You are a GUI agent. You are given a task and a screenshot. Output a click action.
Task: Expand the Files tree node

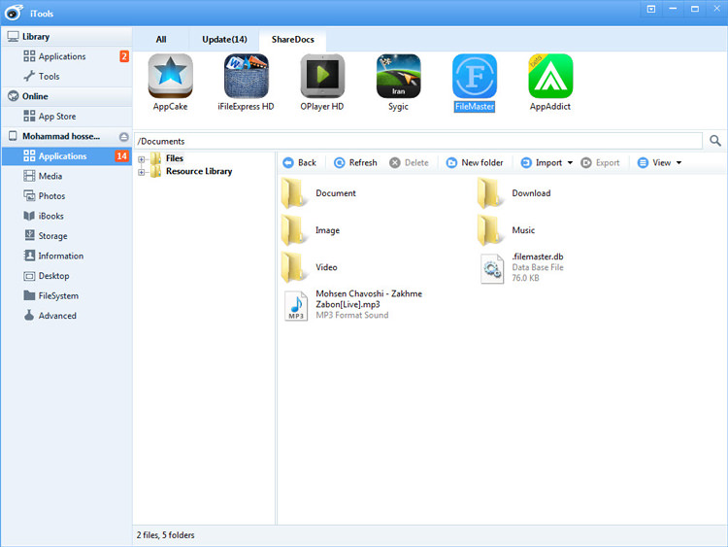click(142, 159)
